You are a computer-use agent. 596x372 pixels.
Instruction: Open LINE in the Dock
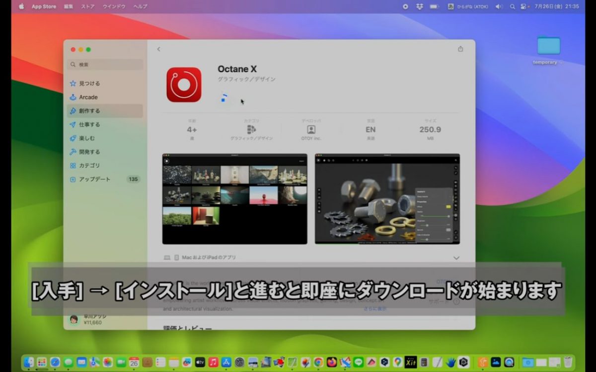(x=358, y=362)
